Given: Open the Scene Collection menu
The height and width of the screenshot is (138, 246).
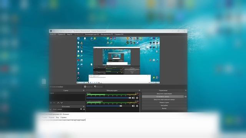Looking at the screenshot, I should coord(92,34).
